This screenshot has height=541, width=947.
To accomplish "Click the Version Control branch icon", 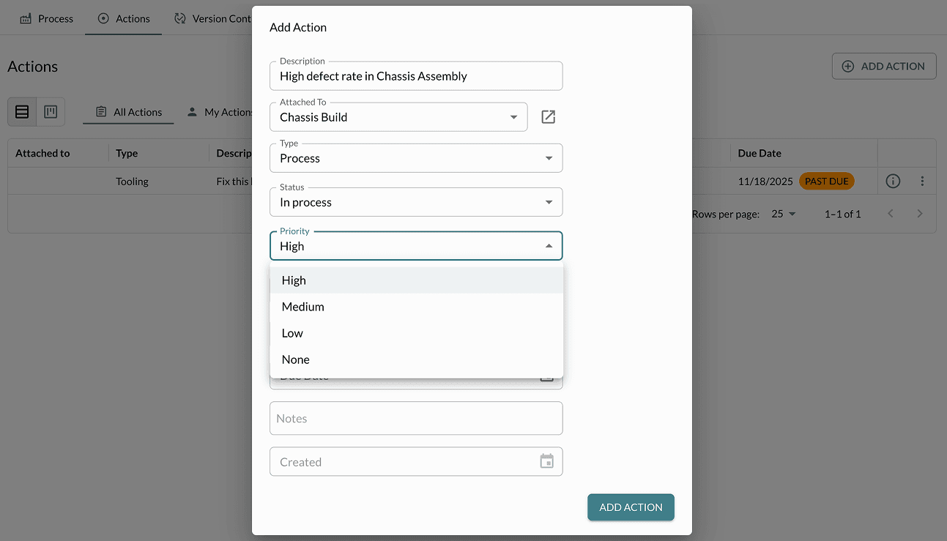I will 179,18.
